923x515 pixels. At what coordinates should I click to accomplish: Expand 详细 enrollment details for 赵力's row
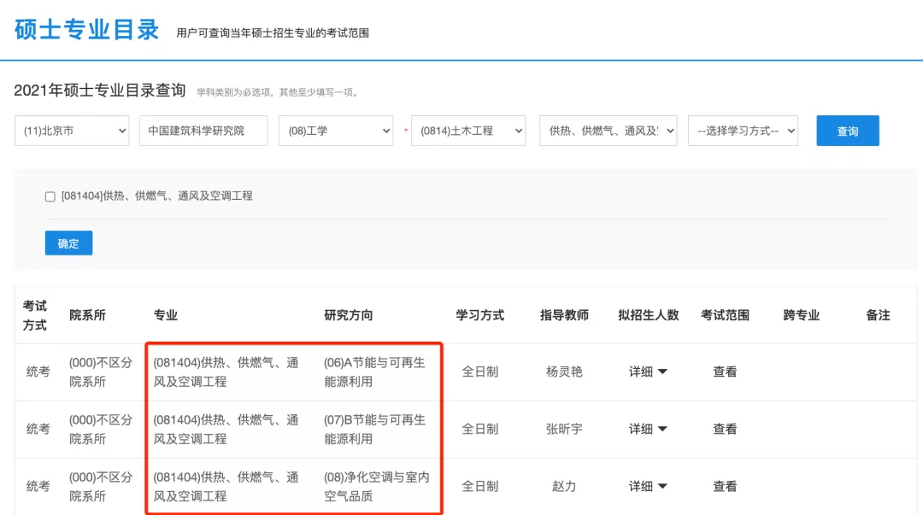pyautogui.click(x=647, y=486)
